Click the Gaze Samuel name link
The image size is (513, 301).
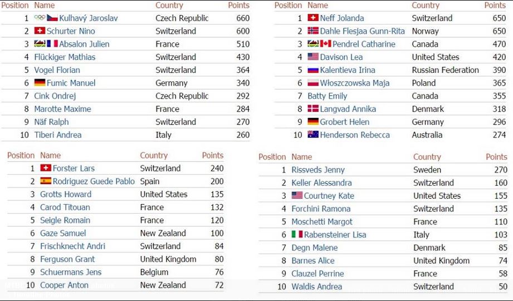coord(63,233)
